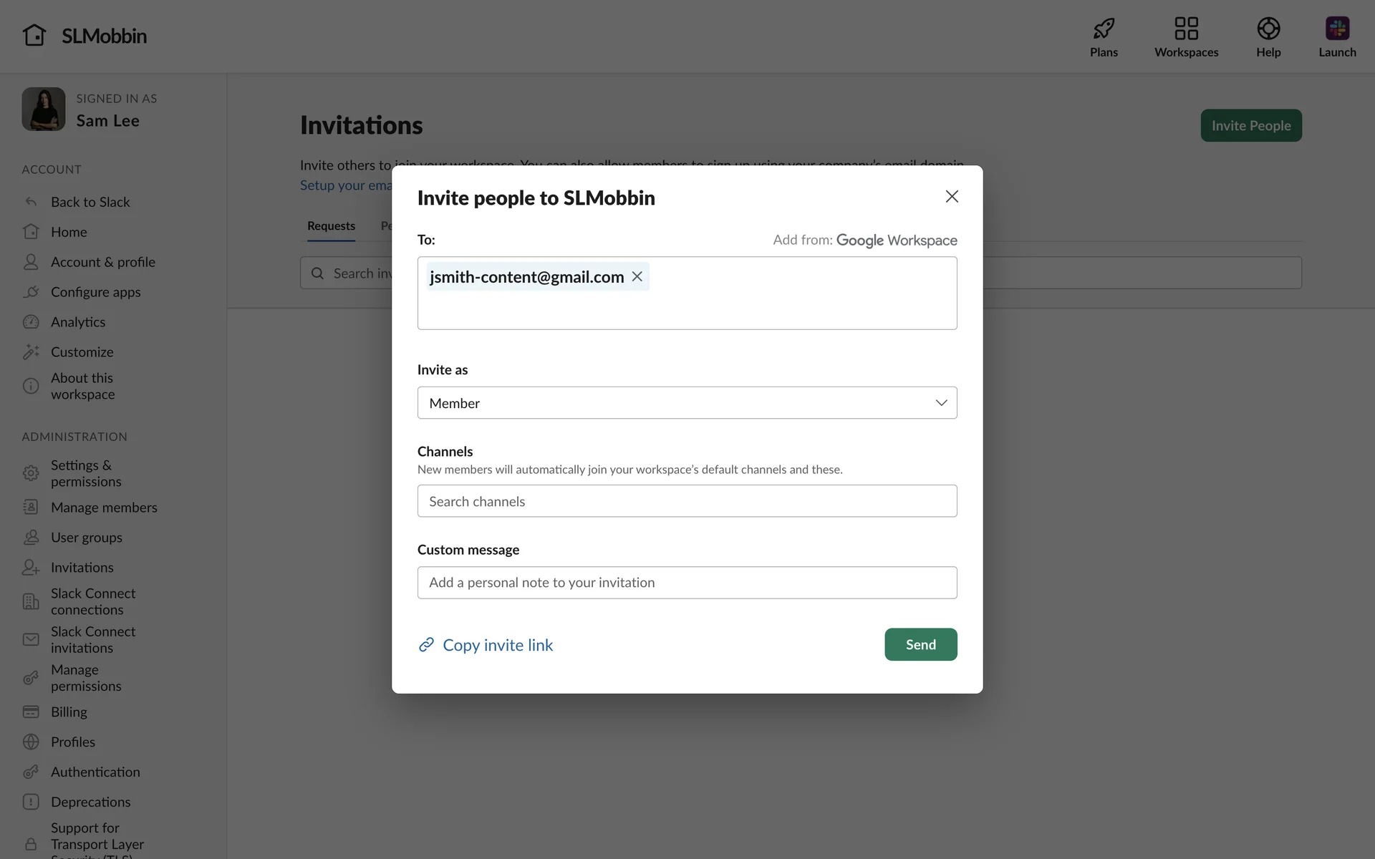The image size is (1375, 859).
Task: Click the Invite as dropdown chevron
Action: 941,403
